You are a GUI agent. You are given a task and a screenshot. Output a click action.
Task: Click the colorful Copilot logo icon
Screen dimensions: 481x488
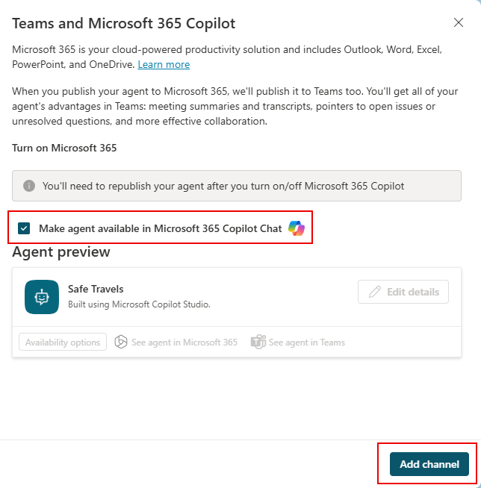coord(297,228)
